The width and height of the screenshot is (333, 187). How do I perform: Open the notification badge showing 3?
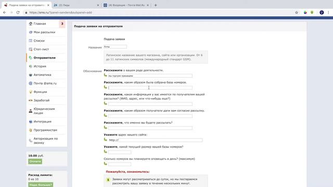coord(62,24)
